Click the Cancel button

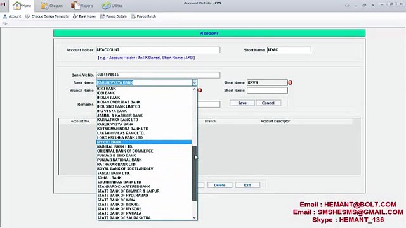268,103
